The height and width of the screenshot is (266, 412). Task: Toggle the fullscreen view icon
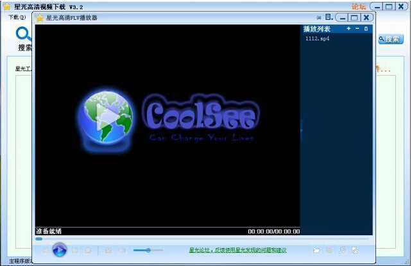(108, 250)
